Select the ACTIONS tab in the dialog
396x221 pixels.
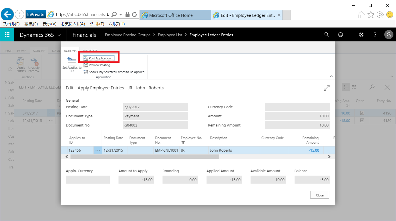tap(70, 51)
